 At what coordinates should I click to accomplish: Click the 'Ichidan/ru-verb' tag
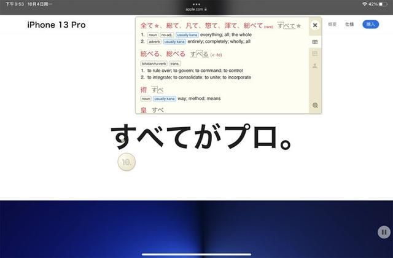(154, 64)
